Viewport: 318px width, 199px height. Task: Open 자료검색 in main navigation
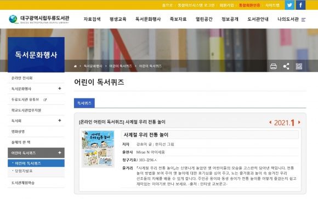pos(92,19)
